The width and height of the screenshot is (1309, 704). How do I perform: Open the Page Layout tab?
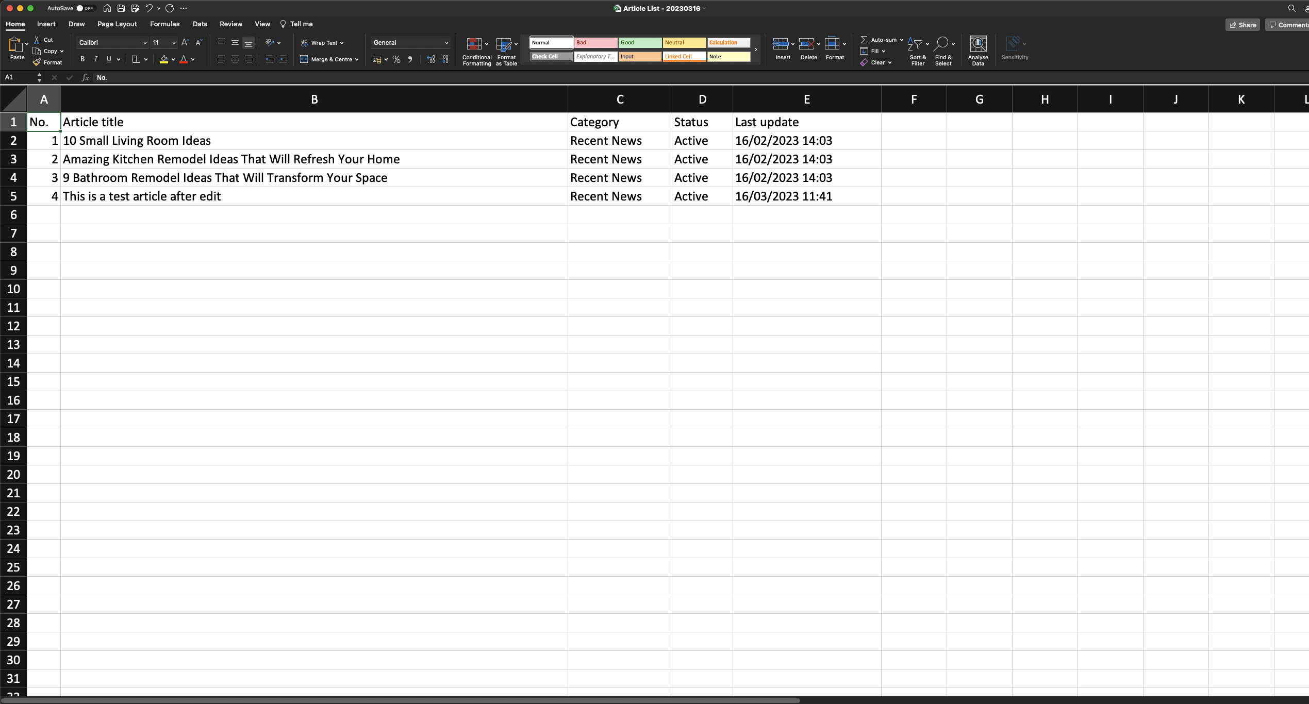click(x=117, y=24)
